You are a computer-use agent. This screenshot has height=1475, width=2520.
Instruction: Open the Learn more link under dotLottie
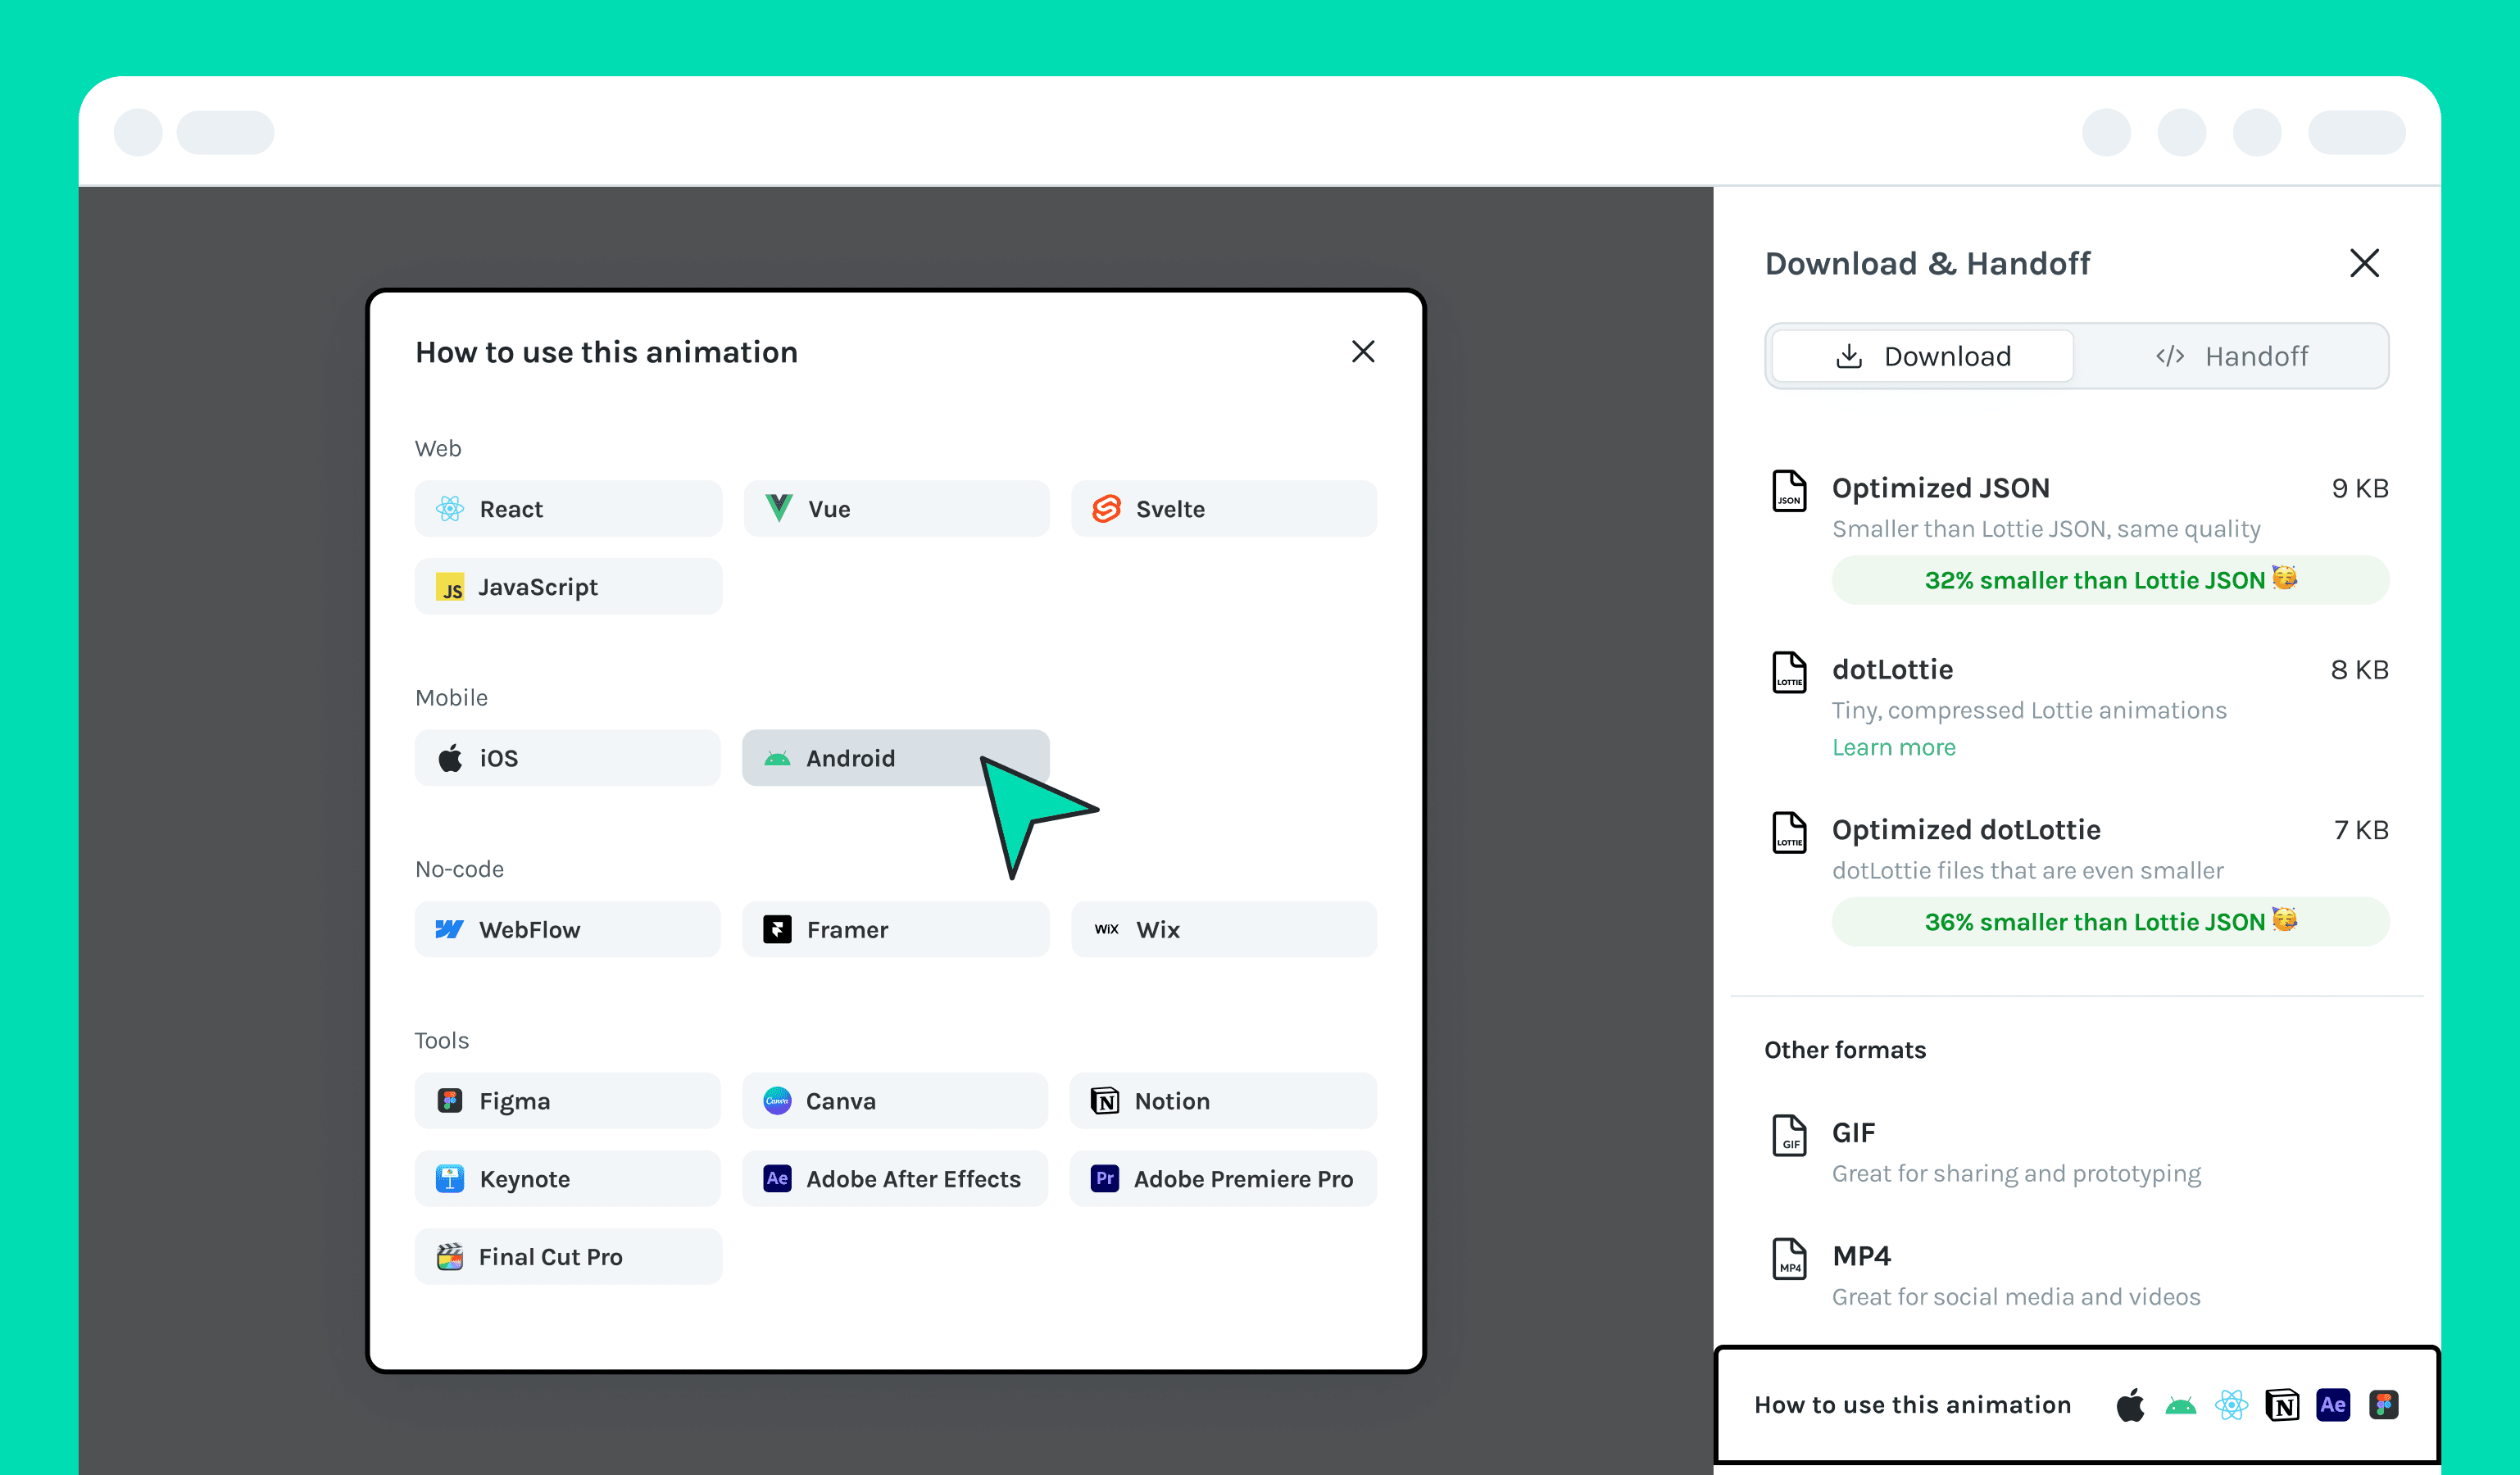pyautogui.click(x=1893, y=747)
